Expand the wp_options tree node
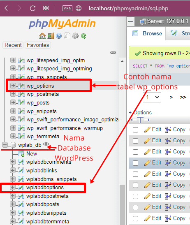Viewport: 190px width, 225px height. (x=13, y=86)
